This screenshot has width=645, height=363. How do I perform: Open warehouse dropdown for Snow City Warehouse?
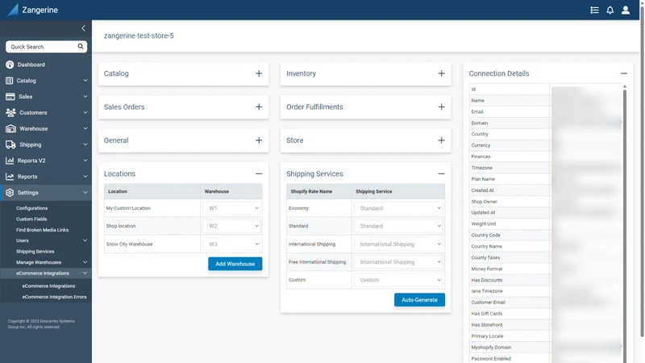pyautogui.click(x=232, y=244)
